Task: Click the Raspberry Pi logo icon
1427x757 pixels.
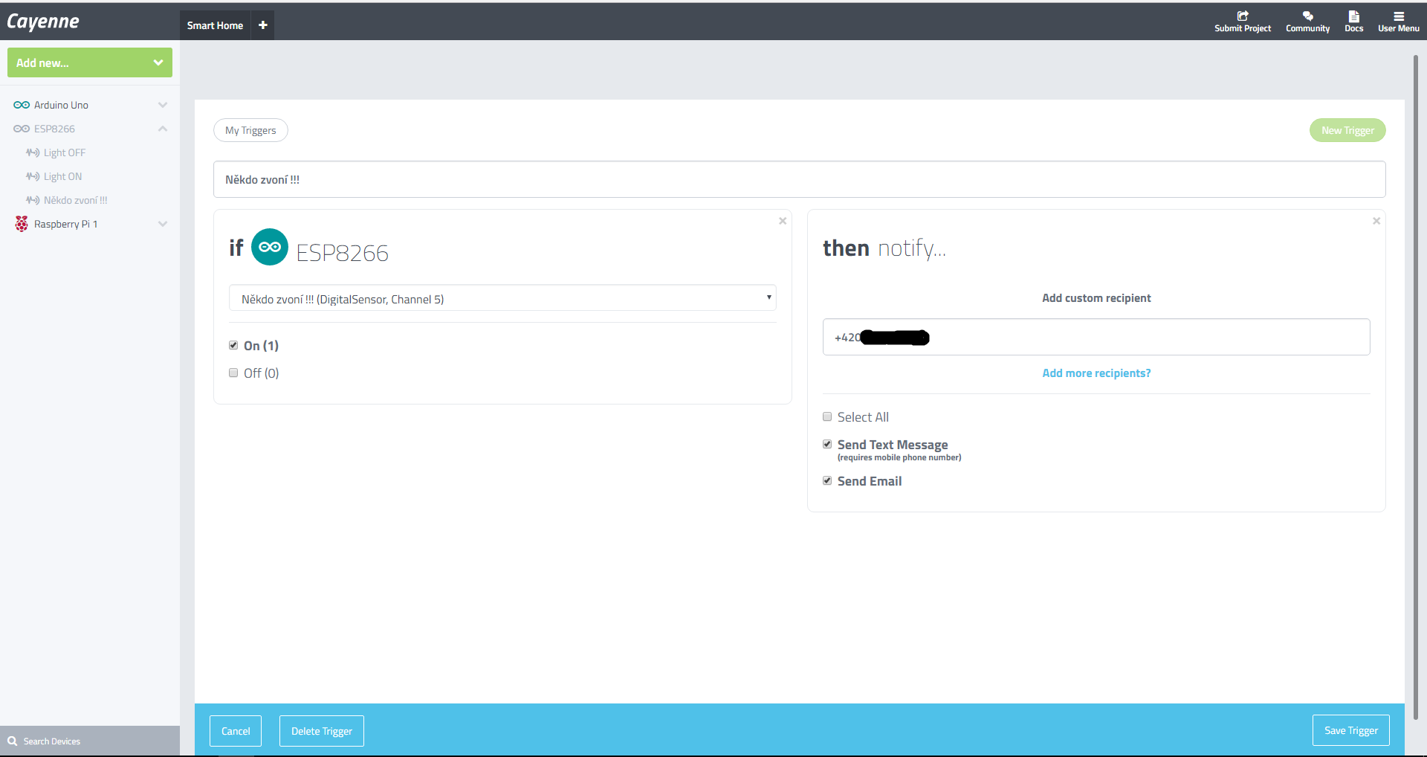Action: pyautogui.click(x=22, y=224)
